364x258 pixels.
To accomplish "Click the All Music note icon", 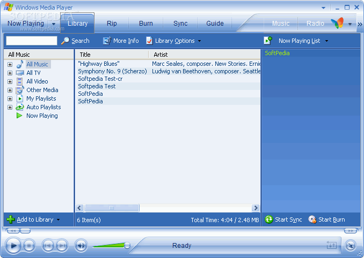I will (20, 64).
